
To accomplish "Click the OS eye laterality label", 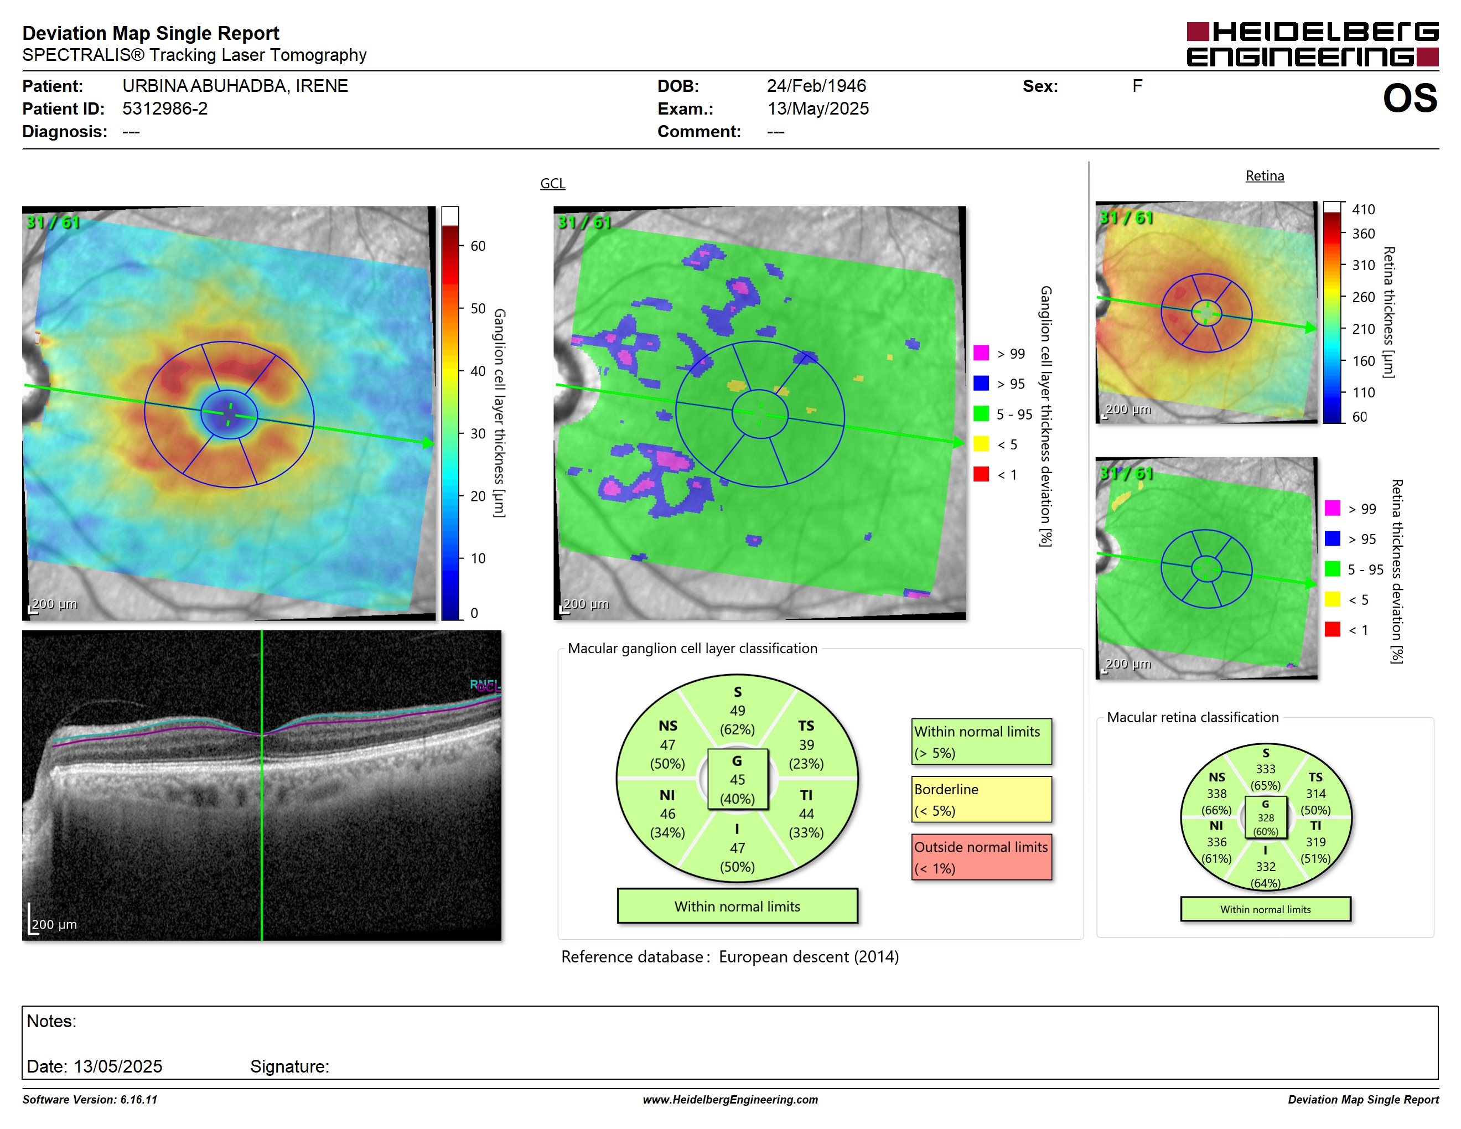I will click(x=1410, y=99).
